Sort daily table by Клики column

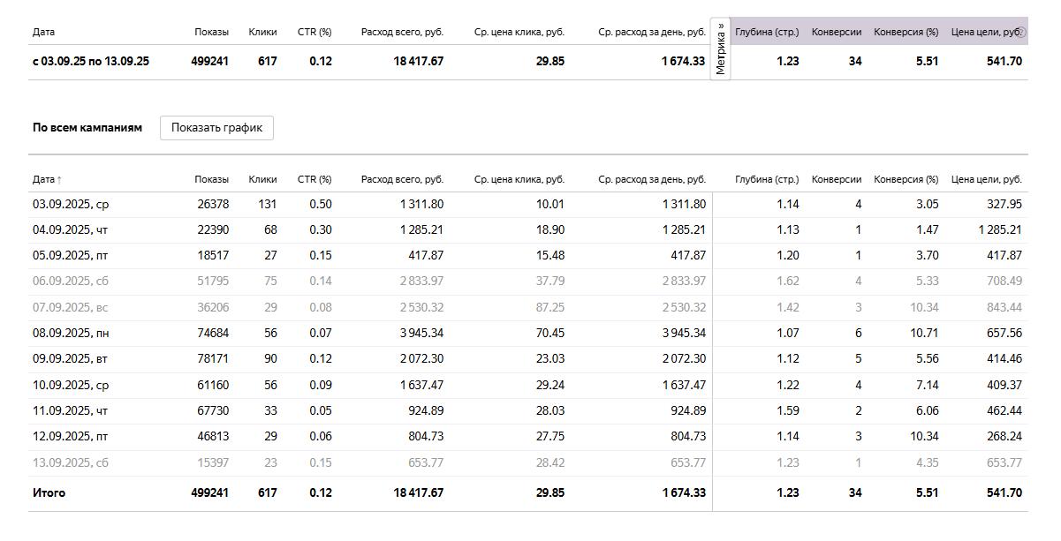point(262,179)
